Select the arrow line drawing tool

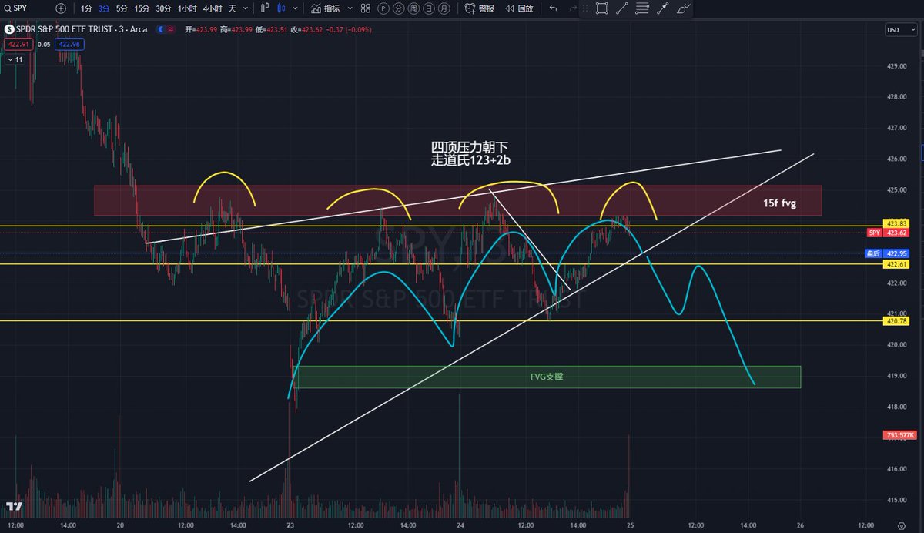662,8
